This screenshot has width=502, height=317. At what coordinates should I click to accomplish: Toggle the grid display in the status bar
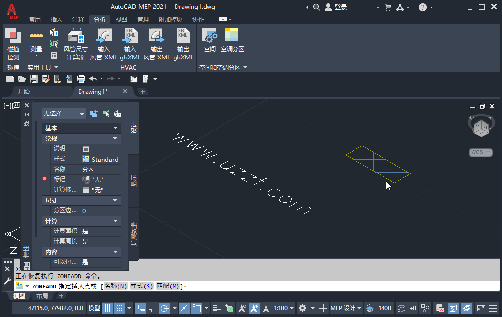click(108, 308)
